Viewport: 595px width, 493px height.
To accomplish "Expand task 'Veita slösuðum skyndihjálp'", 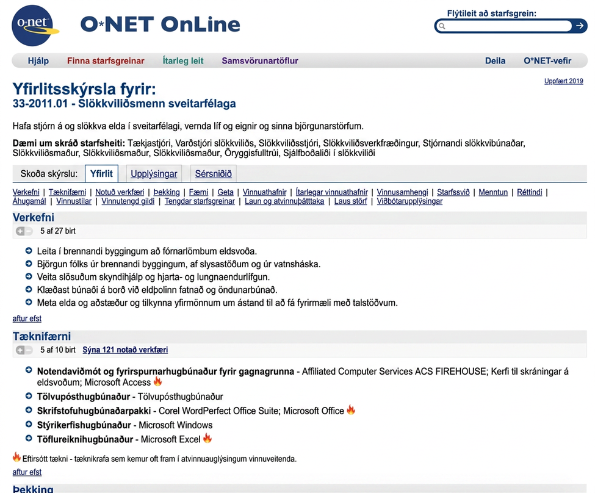I will (29, 276).
